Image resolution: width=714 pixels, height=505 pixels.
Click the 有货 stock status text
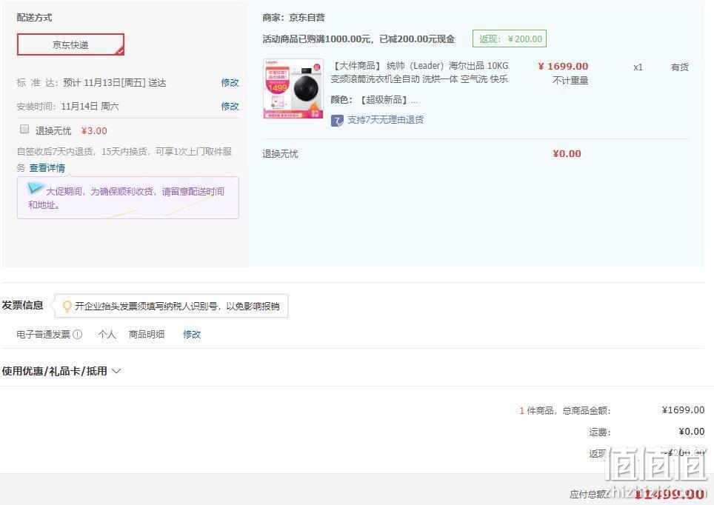pos(679,67)
